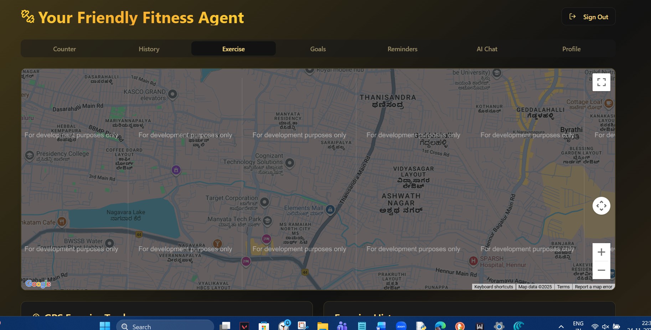Click the purple shopping marker near Coffee Board Layout
Screen dimensions: 651x330
(176, 170)
